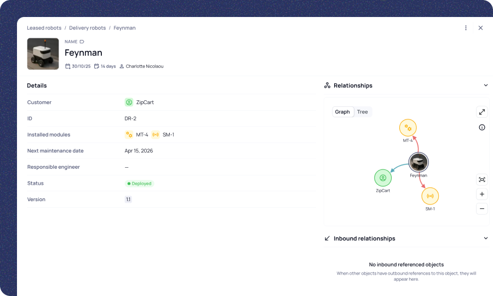Click the Deployed status badge
The width and height of the screenshot is (493, 296).
tap(140, 184)
